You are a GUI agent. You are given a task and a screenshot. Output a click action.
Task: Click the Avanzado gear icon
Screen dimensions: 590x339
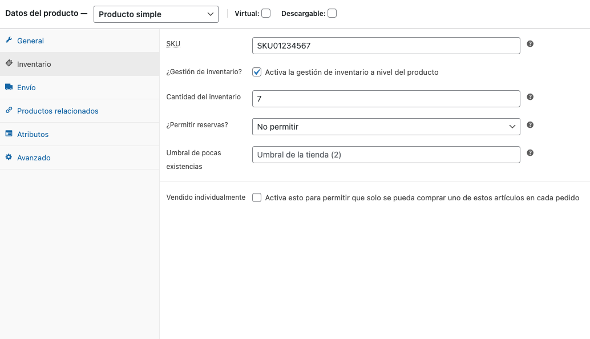pos(9,158)
